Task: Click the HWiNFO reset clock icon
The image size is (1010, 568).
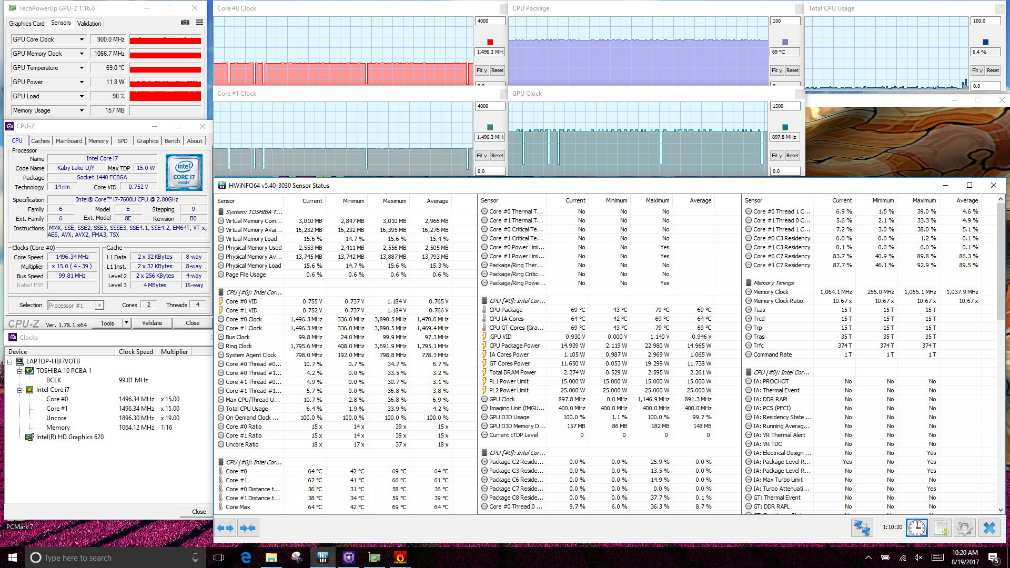Action: click(x=916, y=528)
